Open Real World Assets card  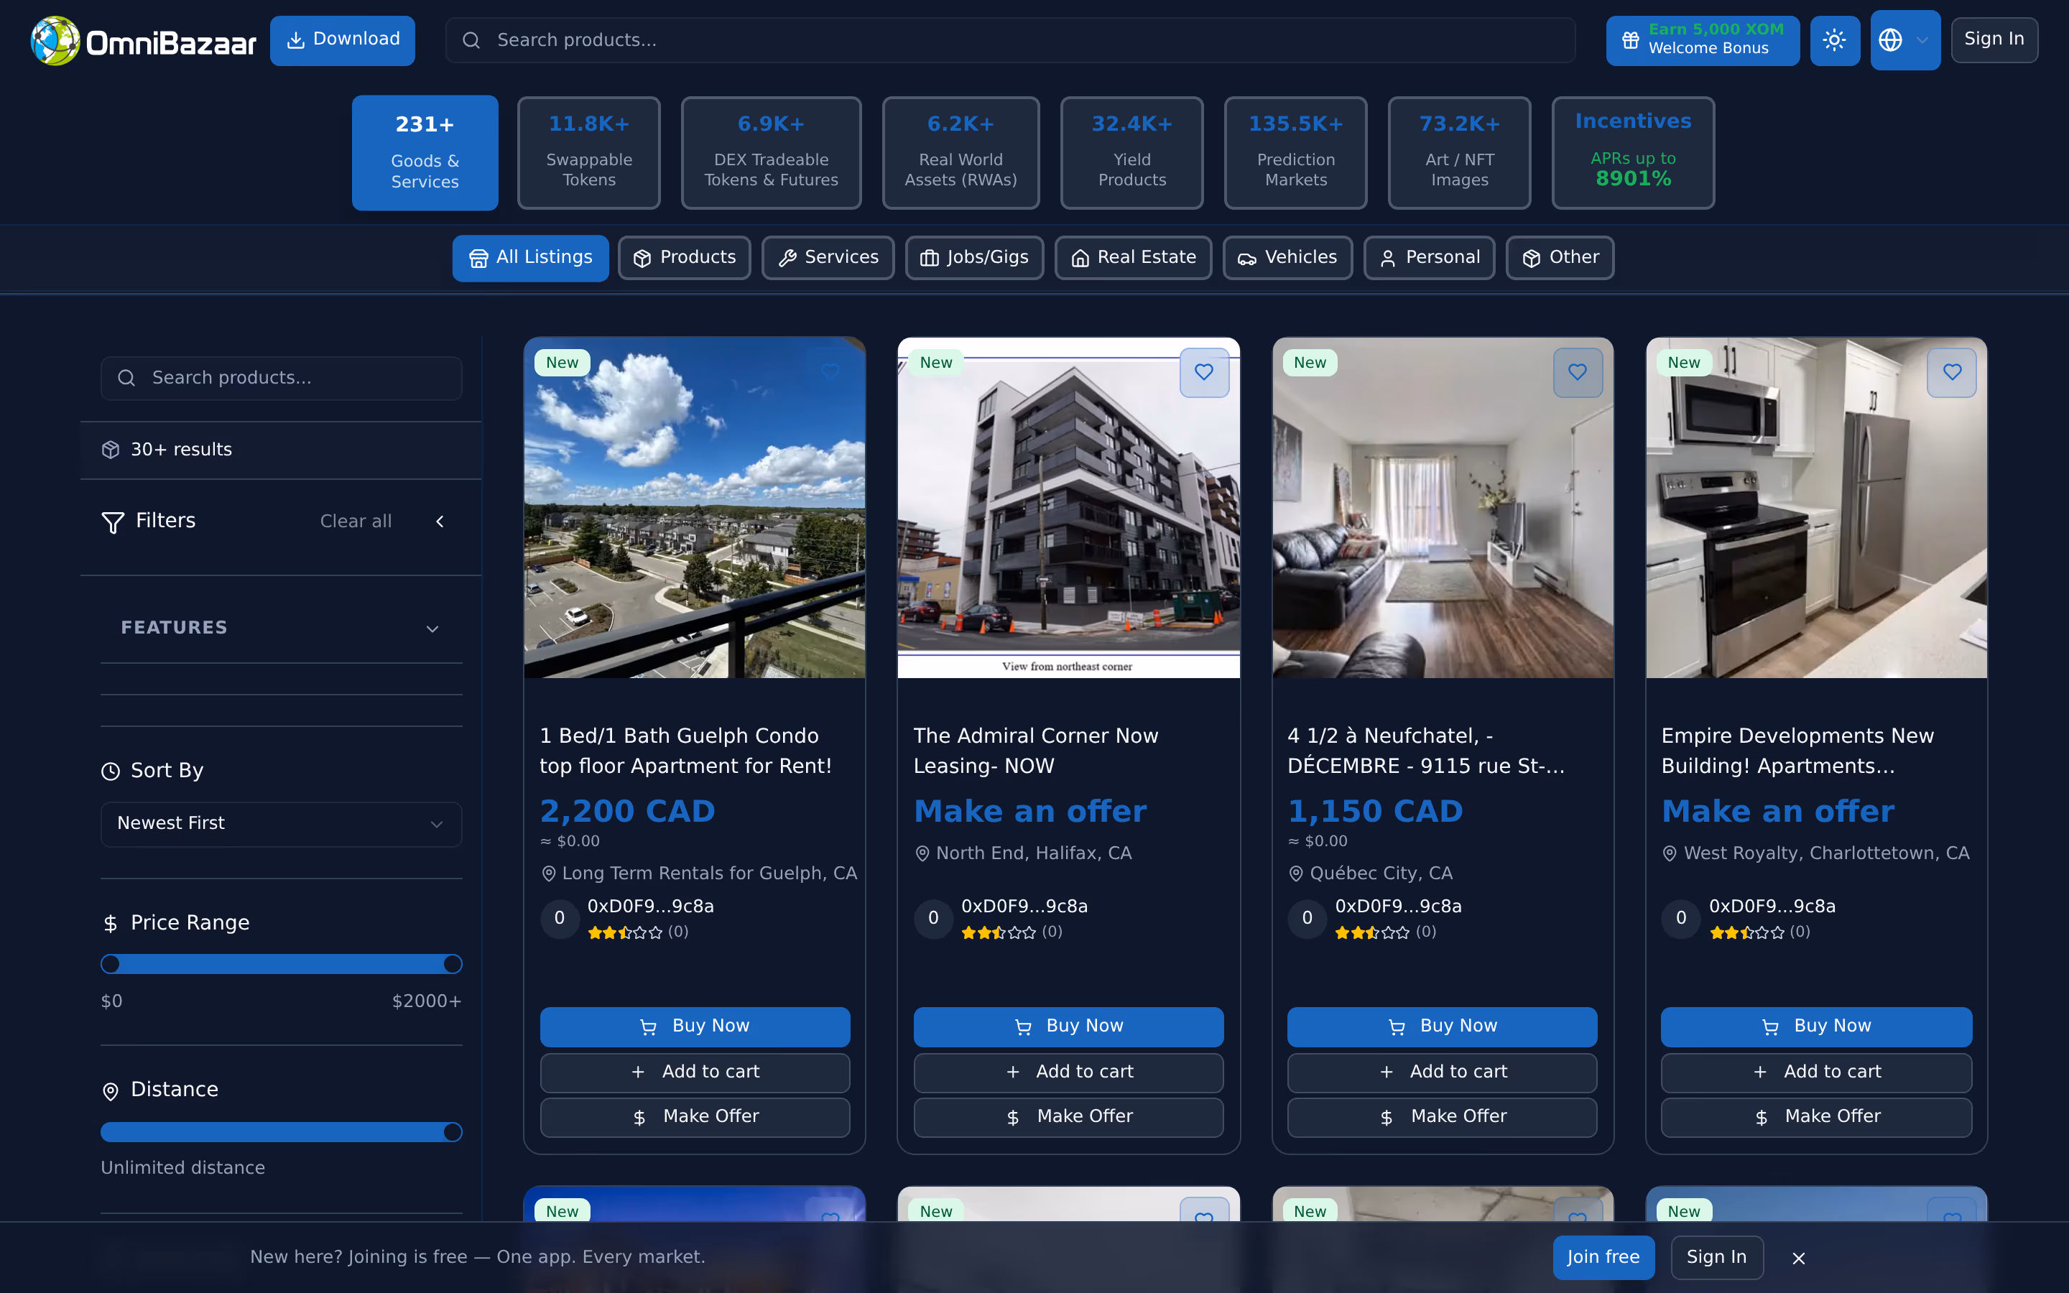[960, 152]
